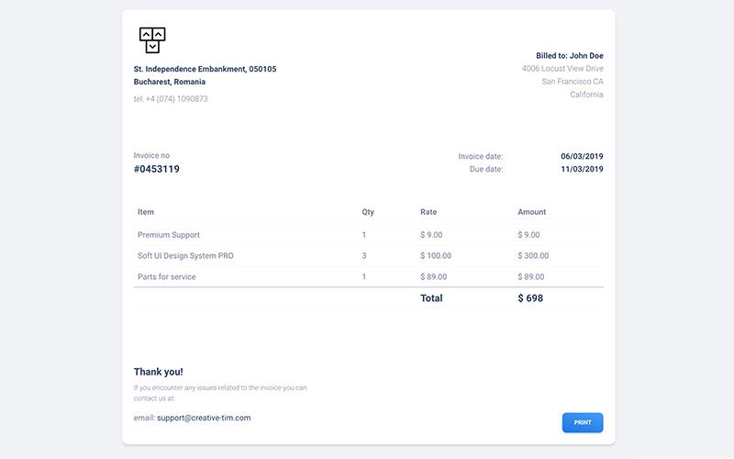This screenshot has width=734, height=459.
Task: Click the Parts for service item
Action: pyautogui.click(x=166, y=277)
